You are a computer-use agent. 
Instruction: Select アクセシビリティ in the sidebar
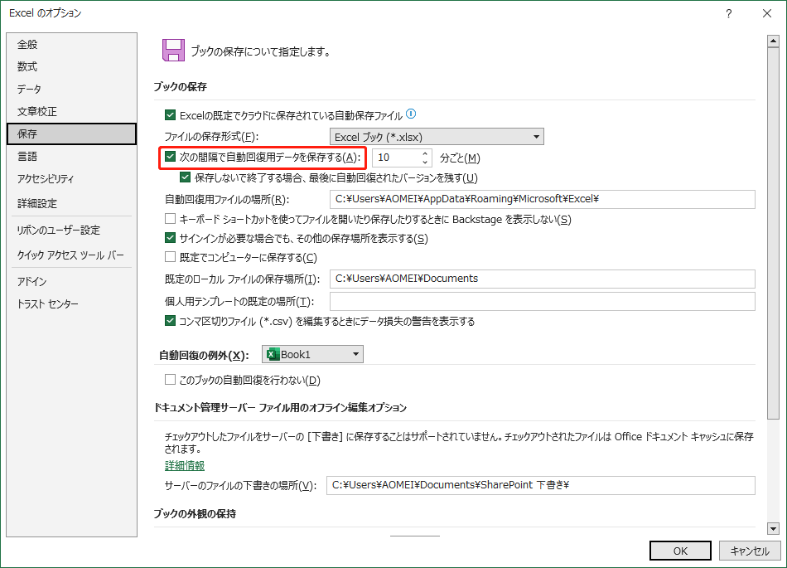coord(71,179)
